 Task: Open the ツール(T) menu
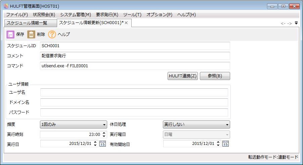tap(132, 15)
